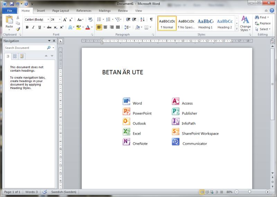Toggle Italic formatting

click(x=33, y=27)
